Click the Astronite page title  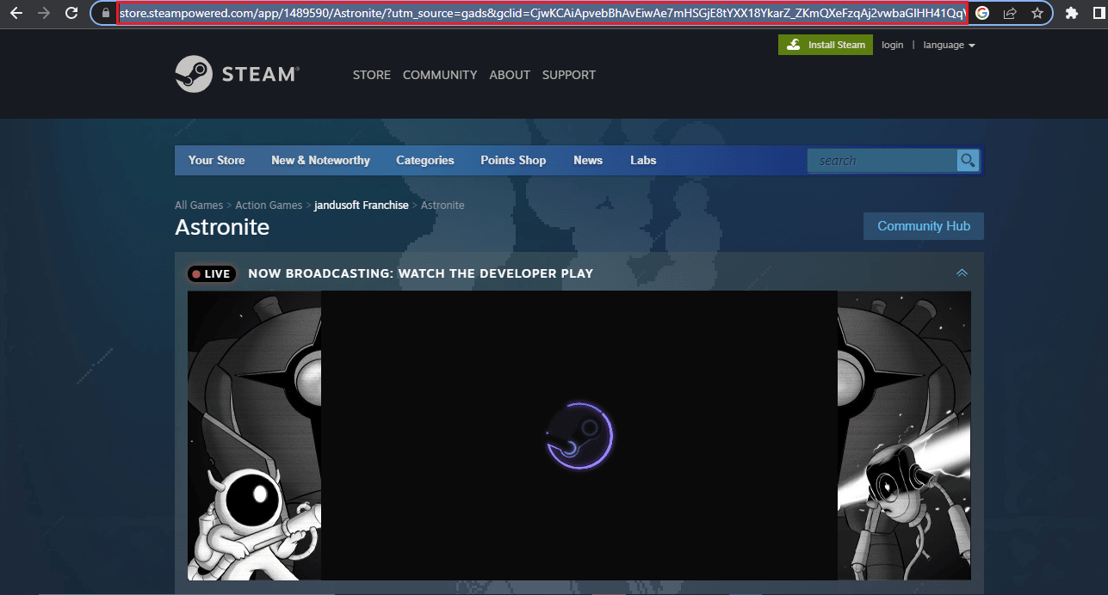pos(222,227)
